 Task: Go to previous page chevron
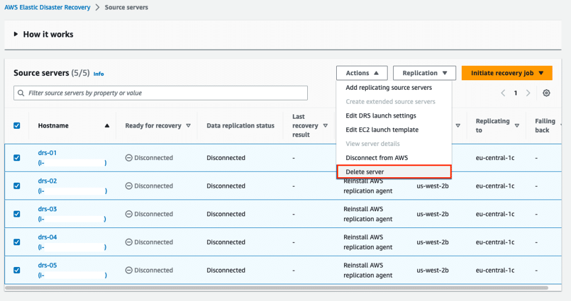(503, 93)
